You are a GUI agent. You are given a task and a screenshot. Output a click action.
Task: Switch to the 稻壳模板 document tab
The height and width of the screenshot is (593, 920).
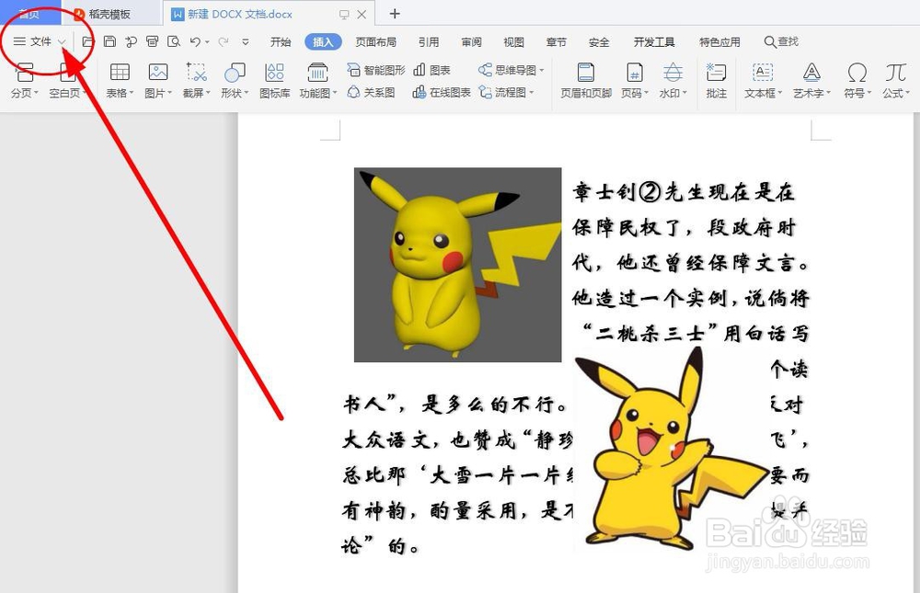[110, 13]
